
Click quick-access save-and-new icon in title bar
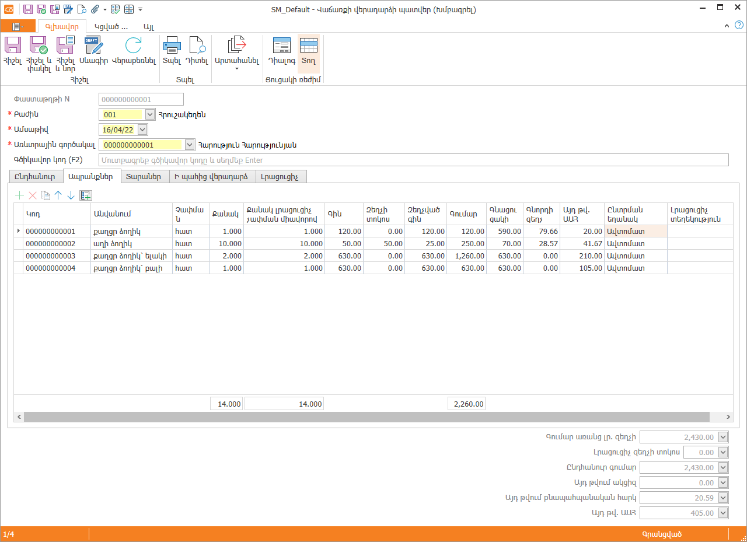point(54,9)
